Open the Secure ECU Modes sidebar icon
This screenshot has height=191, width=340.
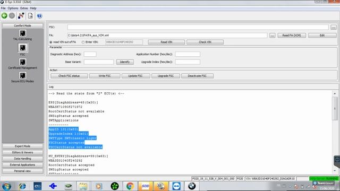tap(22, 75)
